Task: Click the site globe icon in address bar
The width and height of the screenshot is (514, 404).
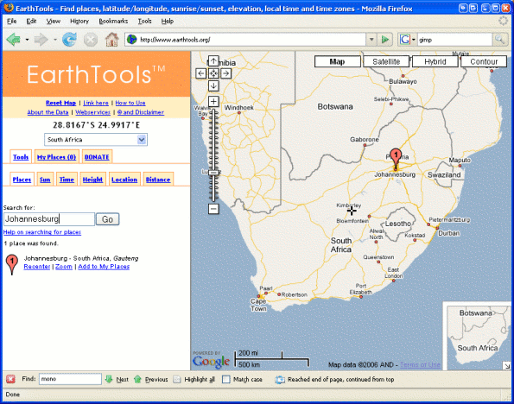Action: pos(132,40)
